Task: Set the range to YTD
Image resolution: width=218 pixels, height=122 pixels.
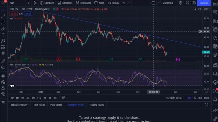Action: [x=39, y=98]
